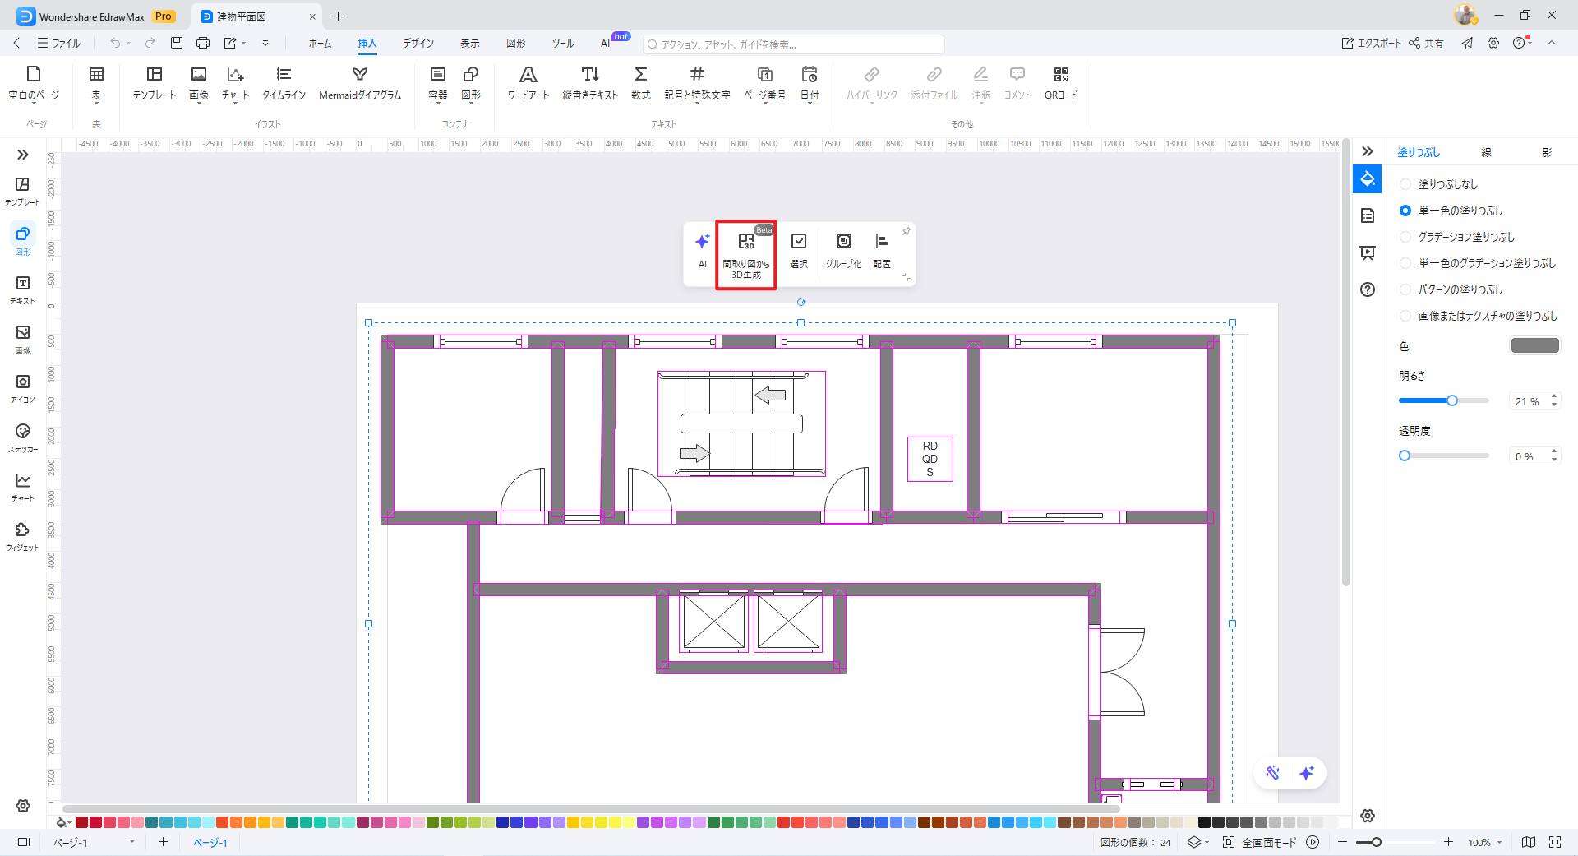Insert Mermaidダイアグラム from the ribbon

359,84
